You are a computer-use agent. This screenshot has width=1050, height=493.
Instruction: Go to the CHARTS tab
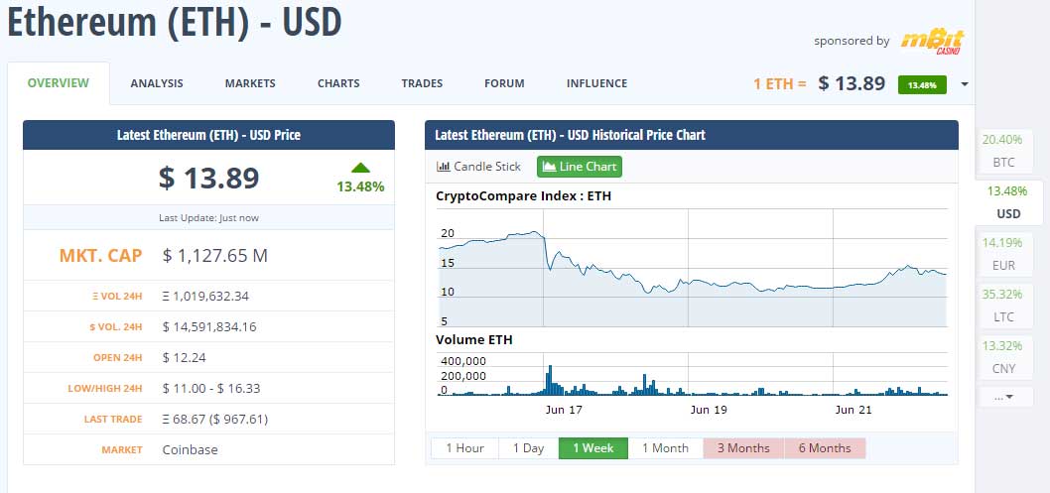(x=338, y=83)
